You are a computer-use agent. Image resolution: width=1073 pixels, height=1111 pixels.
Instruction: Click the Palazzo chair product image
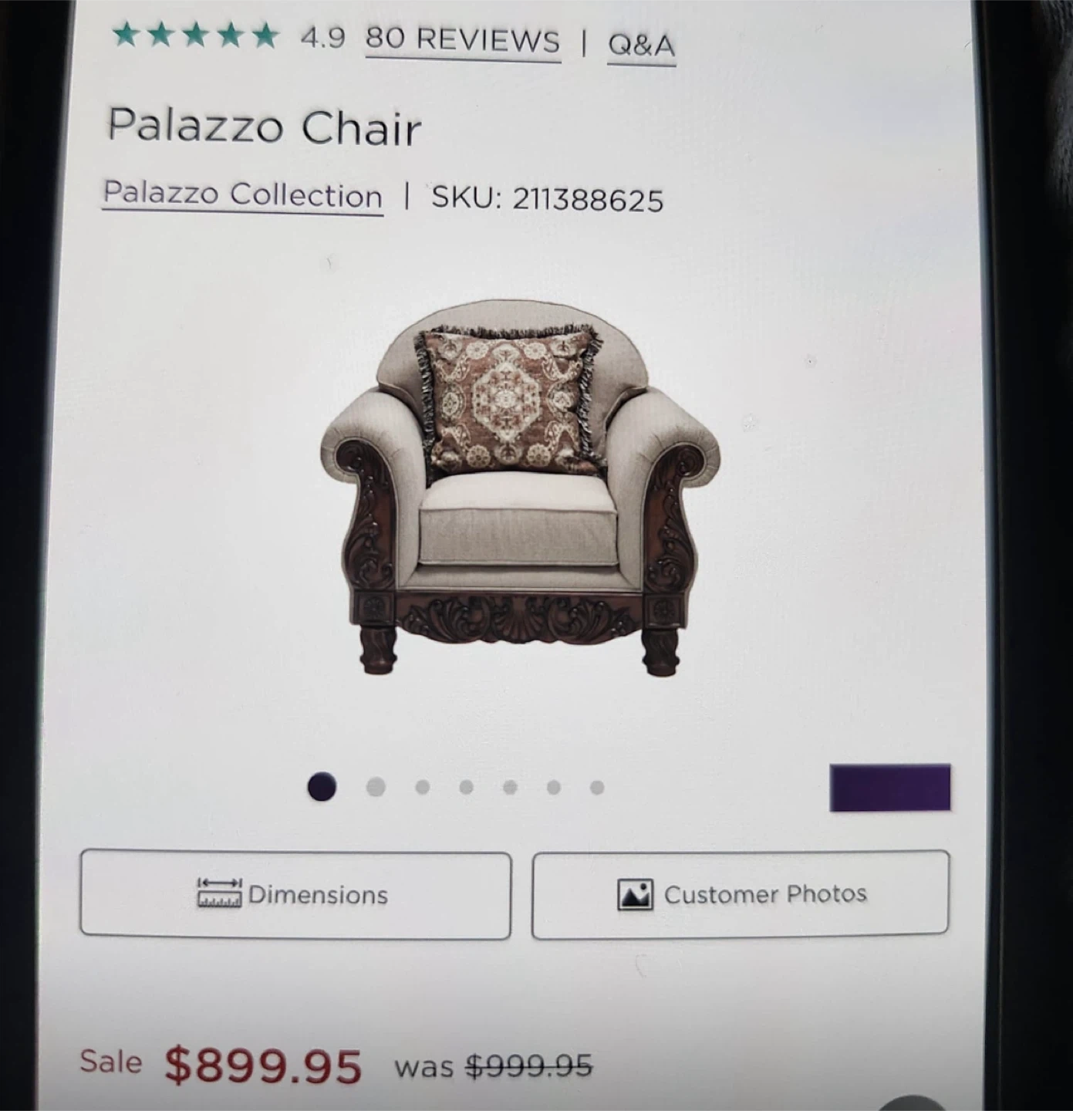point(519,488)
